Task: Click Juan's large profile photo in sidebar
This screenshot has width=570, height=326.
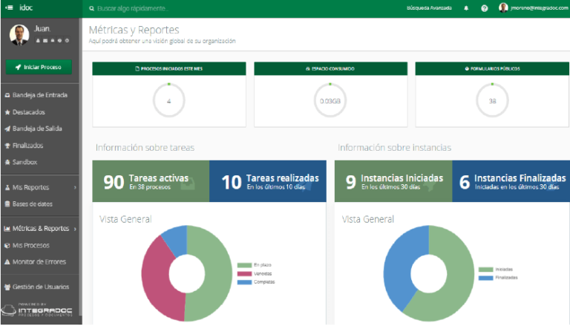Action: click(19, 35)
